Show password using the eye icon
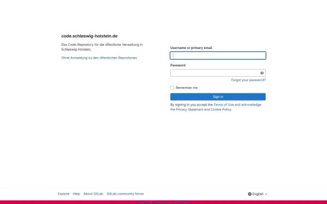The image size is (327, 204). point(262,73)
